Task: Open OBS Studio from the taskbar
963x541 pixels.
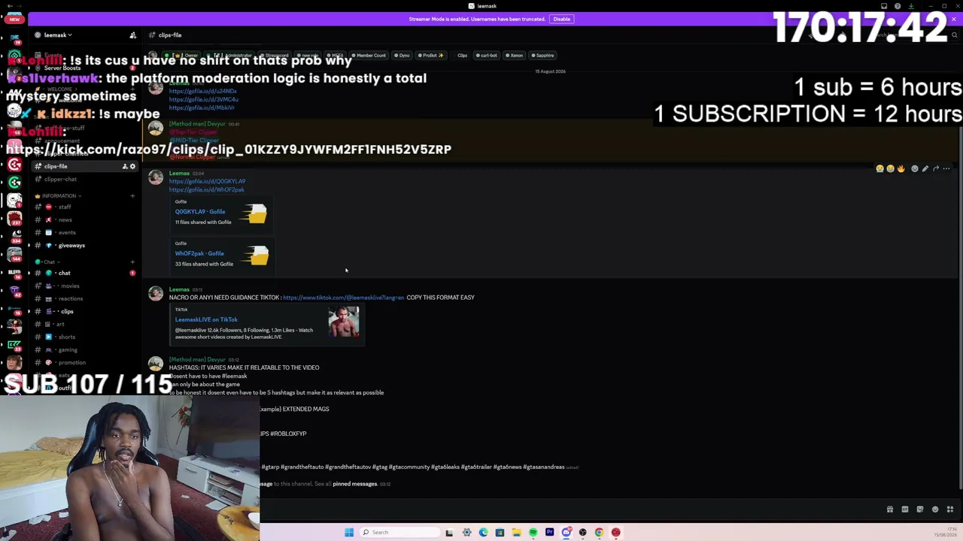Action: coord(582,533)
